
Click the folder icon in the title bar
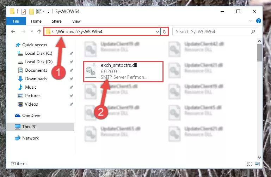12,11
